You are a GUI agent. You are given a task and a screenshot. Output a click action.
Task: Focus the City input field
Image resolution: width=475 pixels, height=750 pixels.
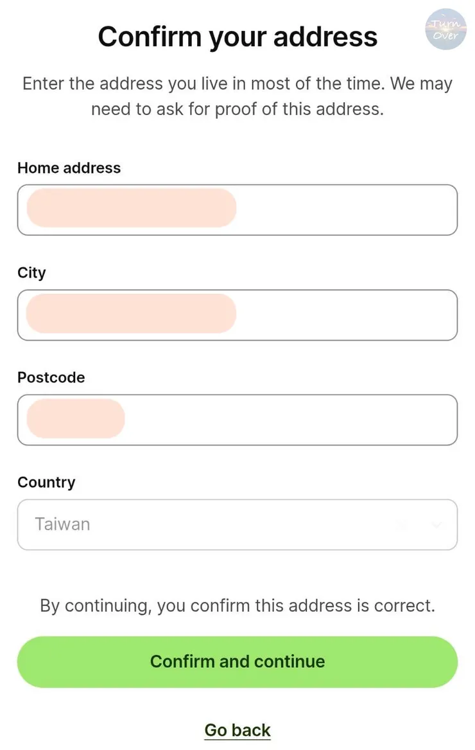click(347, 315)
